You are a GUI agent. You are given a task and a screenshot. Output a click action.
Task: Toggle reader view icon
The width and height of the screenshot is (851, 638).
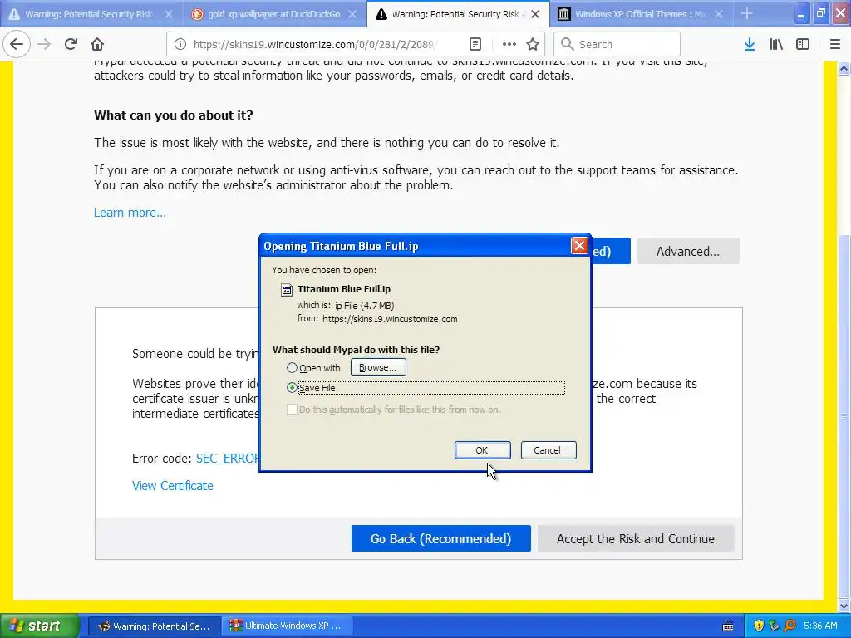(475, 44)
